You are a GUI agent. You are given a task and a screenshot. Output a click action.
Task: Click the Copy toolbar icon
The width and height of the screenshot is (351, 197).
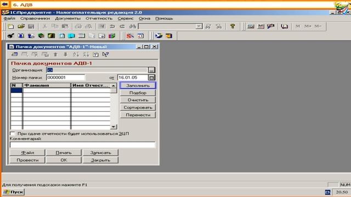click(x=55, y=26)
